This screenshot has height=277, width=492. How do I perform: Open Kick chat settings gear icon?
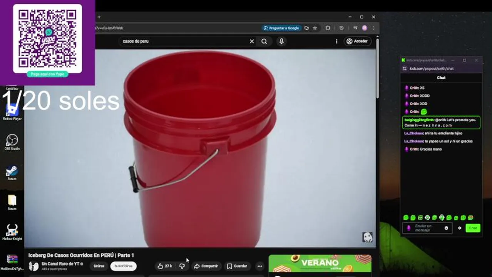pyautogui.click(x=459, y=228)
